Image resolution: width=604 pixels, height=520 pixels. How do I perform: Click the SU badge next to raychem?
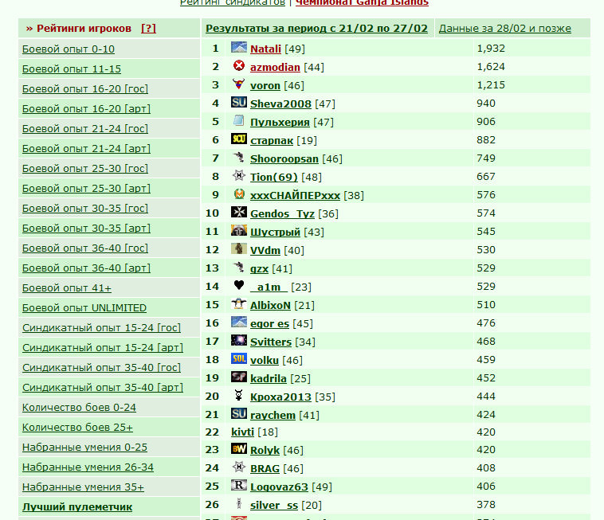click(x=239, y=413)
